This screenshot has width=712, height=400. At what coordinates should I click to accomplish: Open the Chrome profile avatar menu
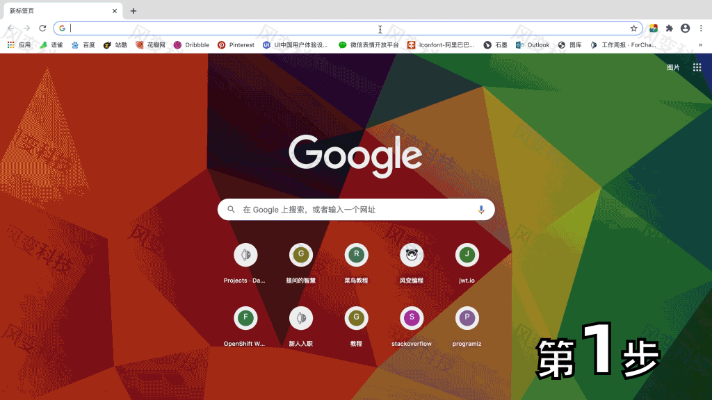(x=685, y=28)
